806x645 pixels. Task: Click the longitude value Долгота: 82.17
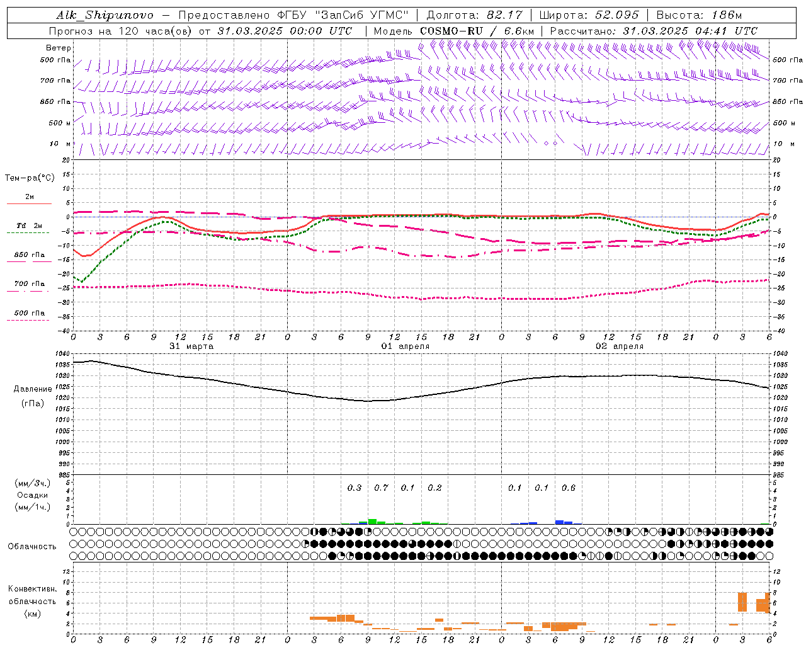[474, 15]
